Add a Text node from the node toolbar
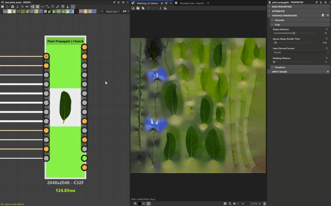331x206 pixels. point(90,11)
